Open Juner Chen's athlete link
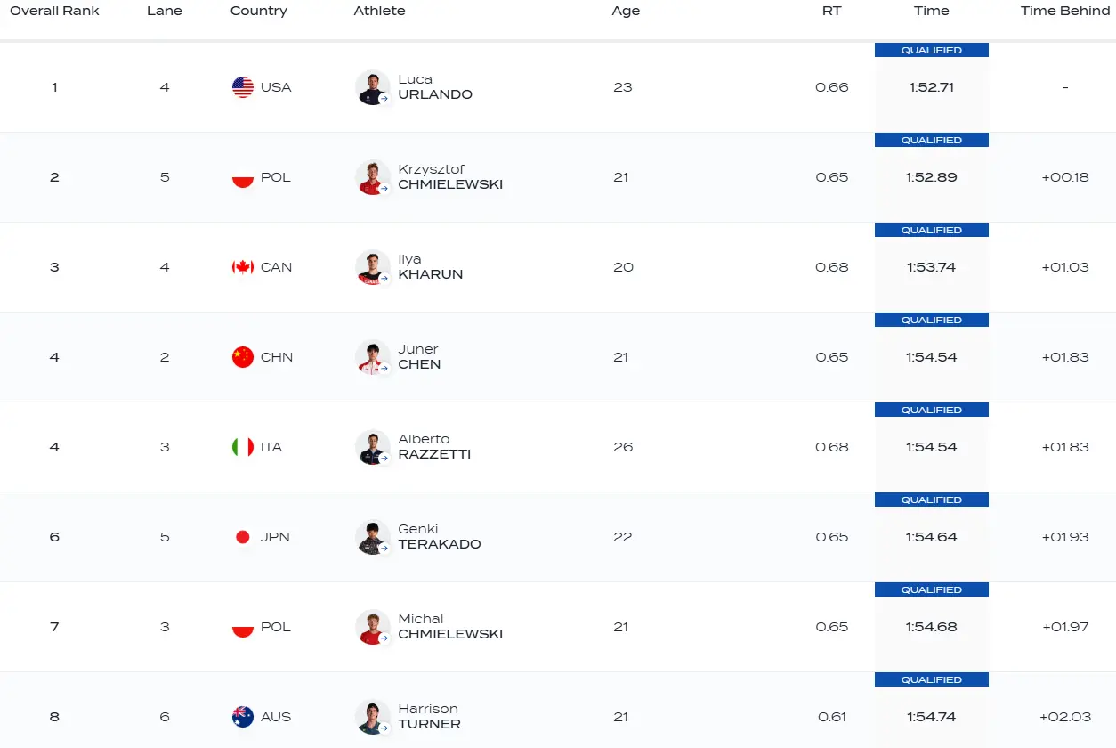The width and height of the screenshot is (1116, 748). 419,357
